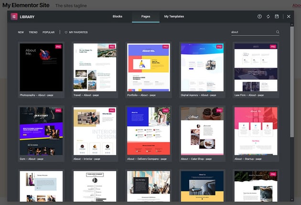Open the Travel – About page template
301x205 pixels.
(95, 67)
